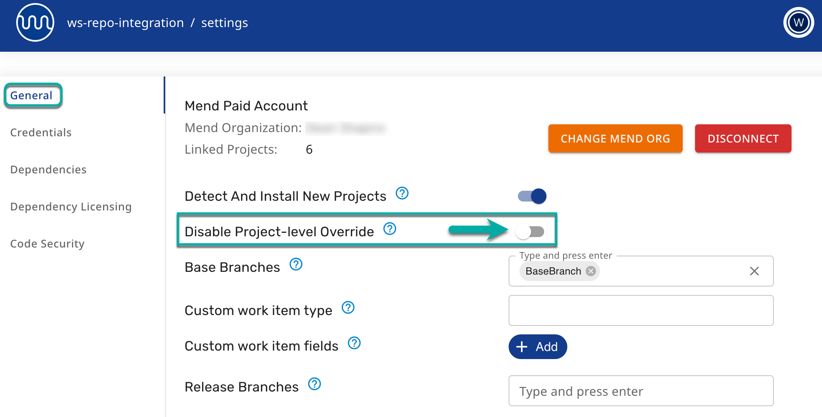Screen dimensions: 822x417
Task: Click the Mend logo icon in header
Action: 35,23
